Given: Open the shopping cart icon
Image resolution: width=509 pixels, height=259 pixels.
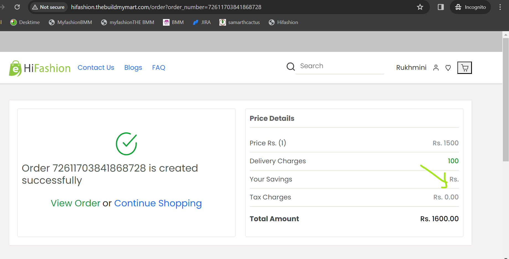Looking at the screenshot, I should pos(464,68).
